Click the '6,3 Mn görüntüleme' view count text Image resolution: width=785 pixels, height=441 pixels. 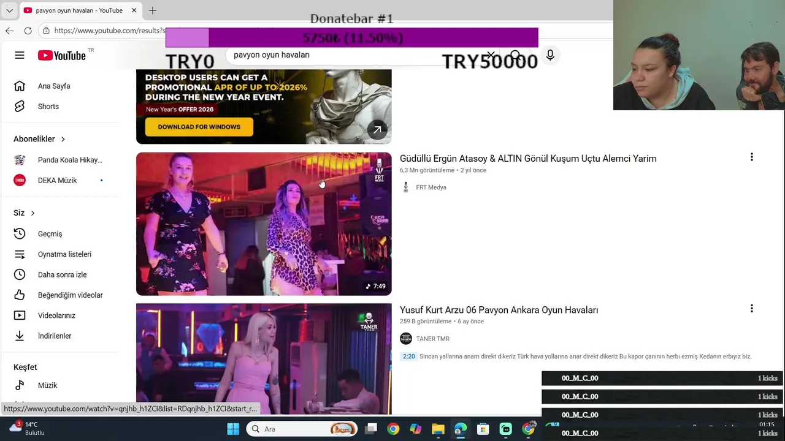point(427,170)
